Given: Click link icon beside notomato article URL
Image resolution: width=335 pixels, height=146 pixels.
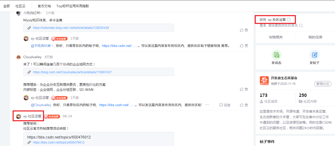Looking at the screenshot, I should (29, 28).
